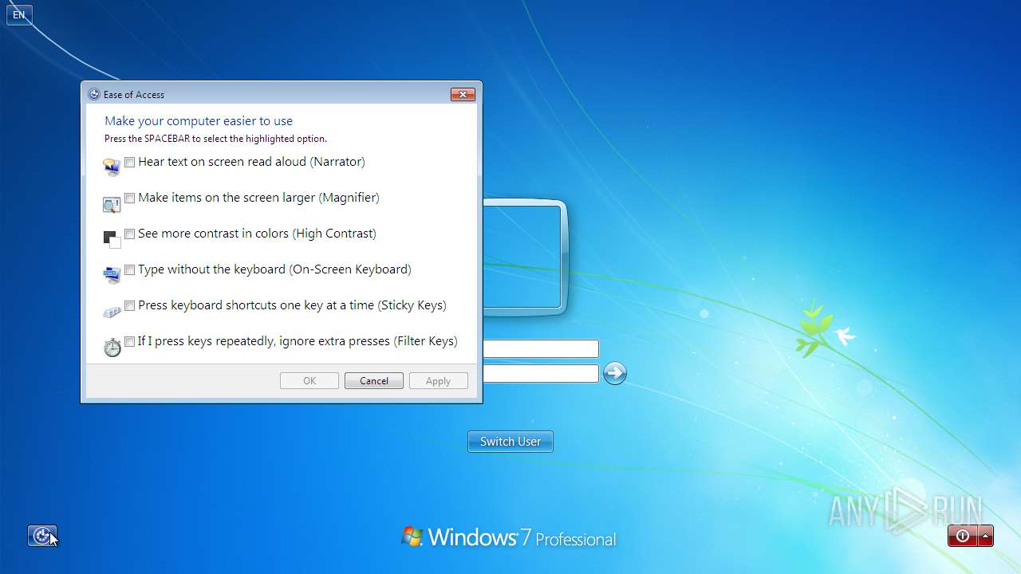Click the Ease of Access title bar icon

(93, 94)
